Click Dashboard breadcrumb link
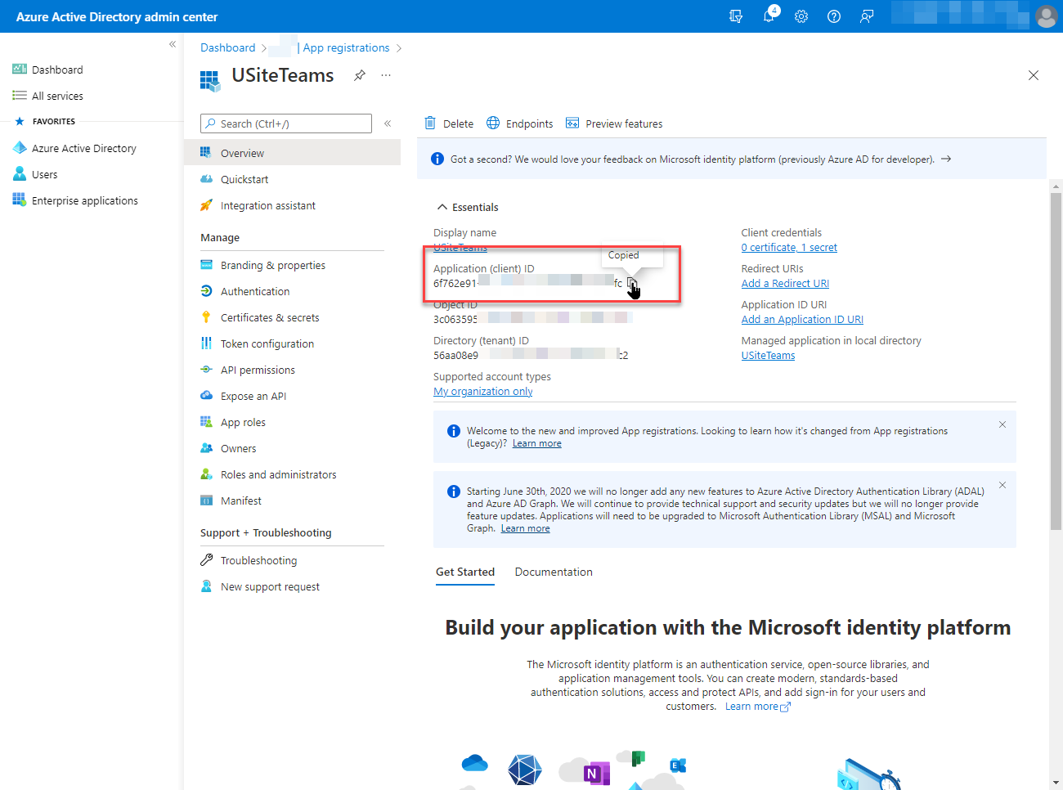This screenshot has width=1063, height=790. tap(227, 47)
